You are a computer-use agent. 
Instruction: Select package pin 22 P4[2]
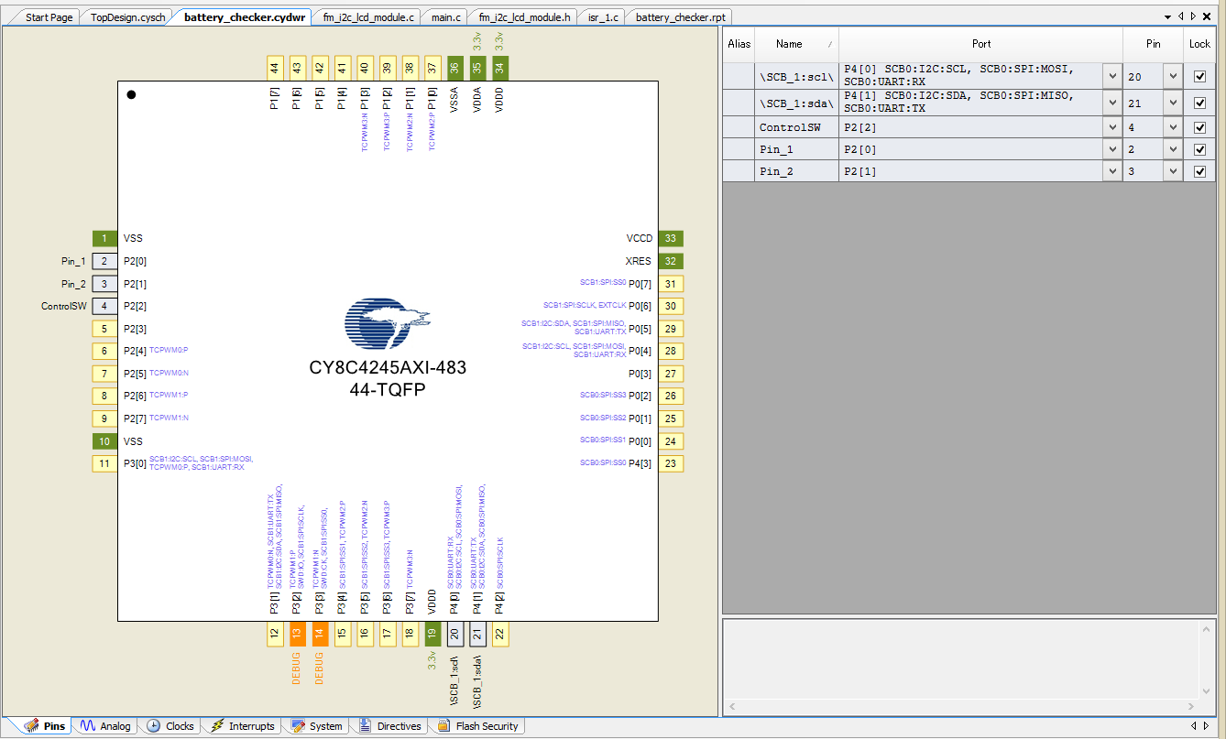499,634
